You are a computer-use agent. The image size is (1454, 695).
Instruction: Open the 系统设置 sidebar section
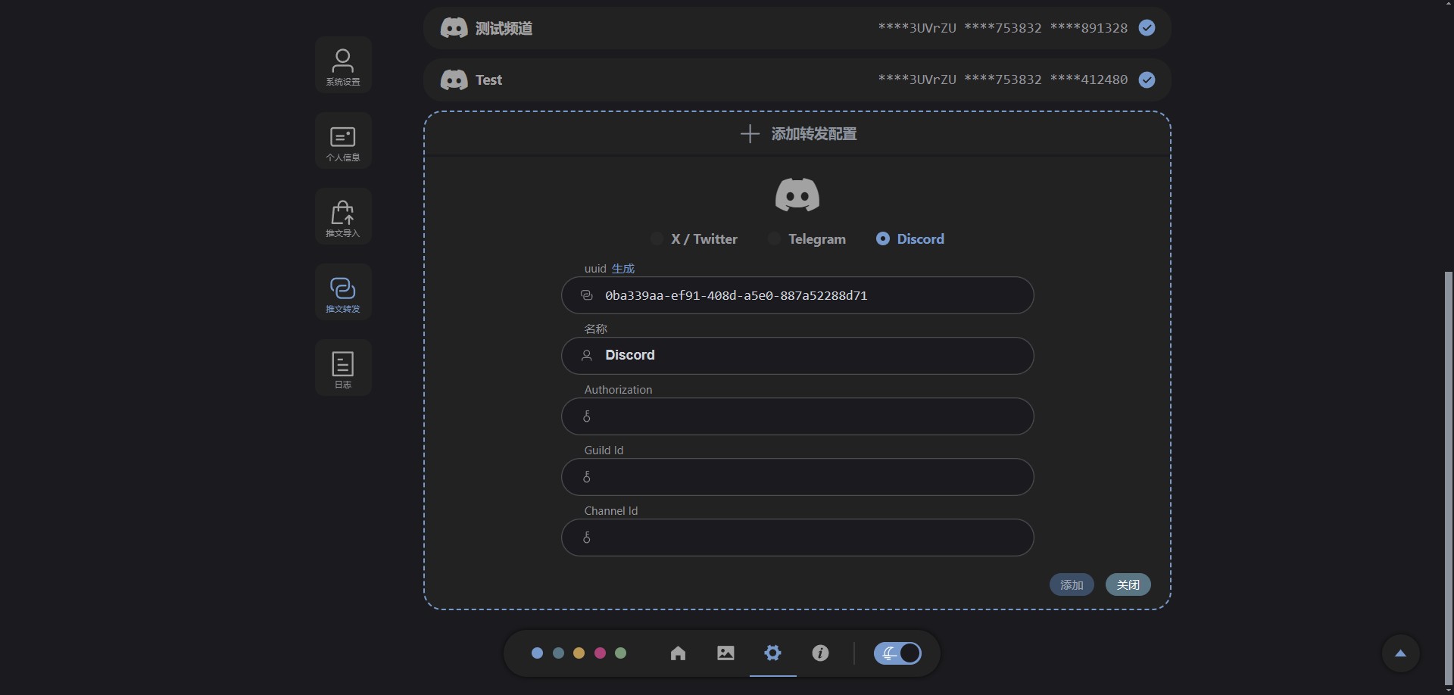pos(343,65)
